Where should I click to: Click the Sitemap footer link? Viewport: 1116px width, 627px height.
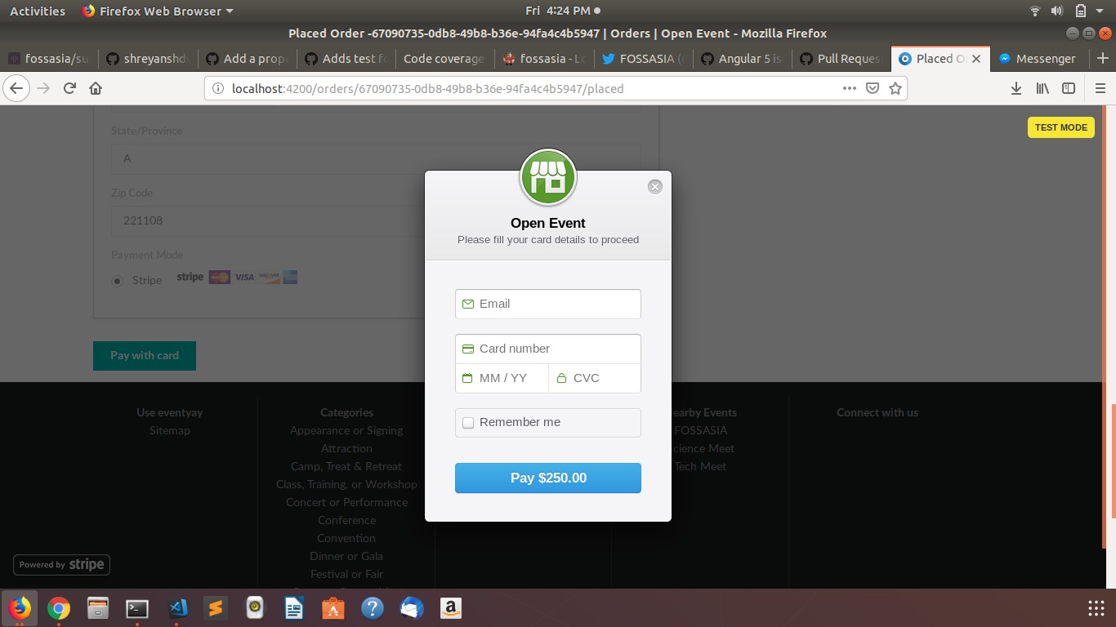click(x=169, y=430)
